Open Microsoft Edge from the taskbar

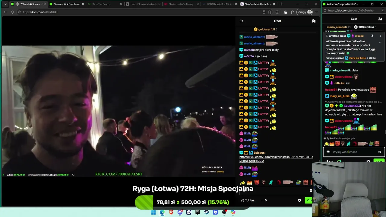[x=162, y=212]
